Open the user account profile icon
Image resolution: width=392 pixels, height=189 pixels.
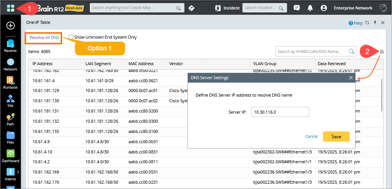tap(324, 8)
